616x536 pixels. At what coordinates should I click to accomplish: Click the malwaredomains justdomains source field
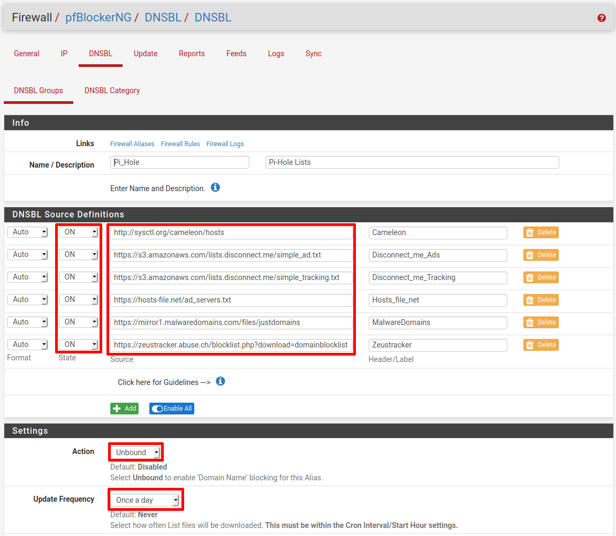[x=231, y=322]
